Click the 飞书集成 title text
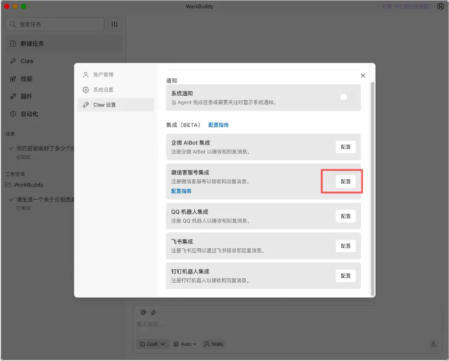This screenshot has height=361, width=449. [182, 242]
